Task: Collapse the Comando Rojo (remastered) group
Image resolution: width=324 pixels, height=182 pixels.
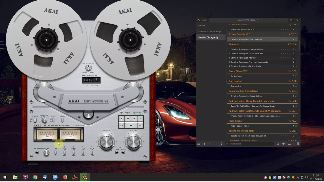Action: click(x=262, y=91)
